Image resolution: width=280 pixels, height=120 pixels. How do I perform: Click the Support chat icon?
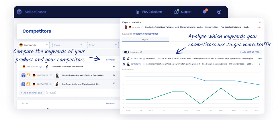click(177, 12)
